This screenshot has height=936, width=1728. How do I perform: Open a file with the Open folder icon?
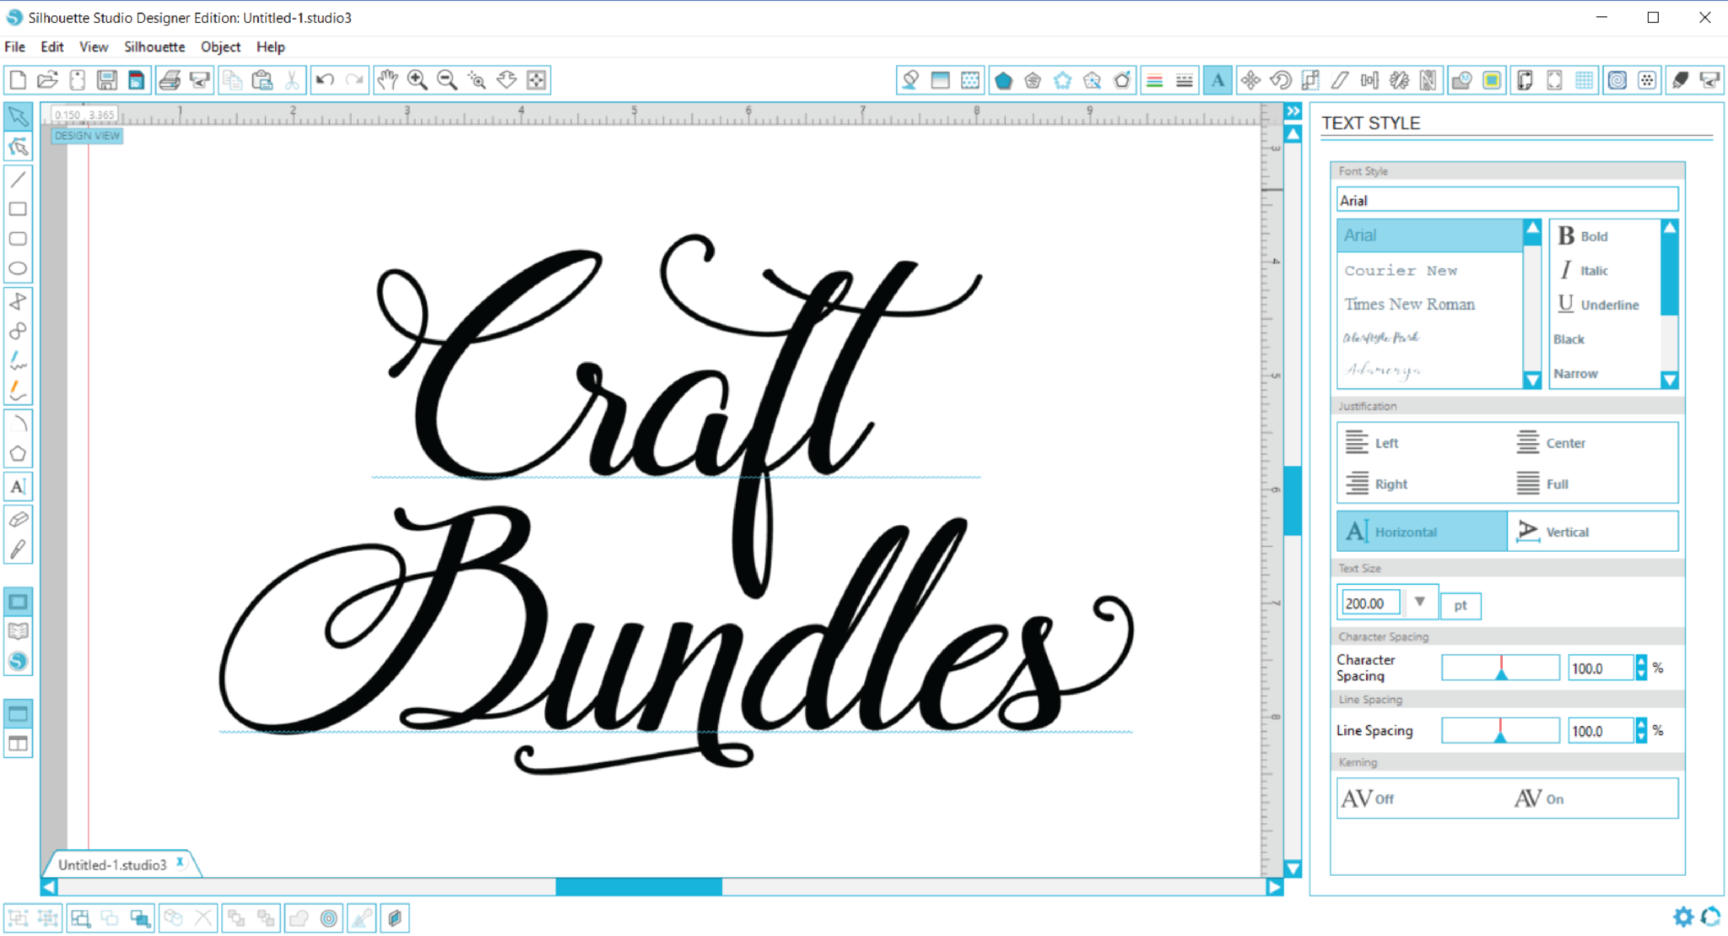47,80
